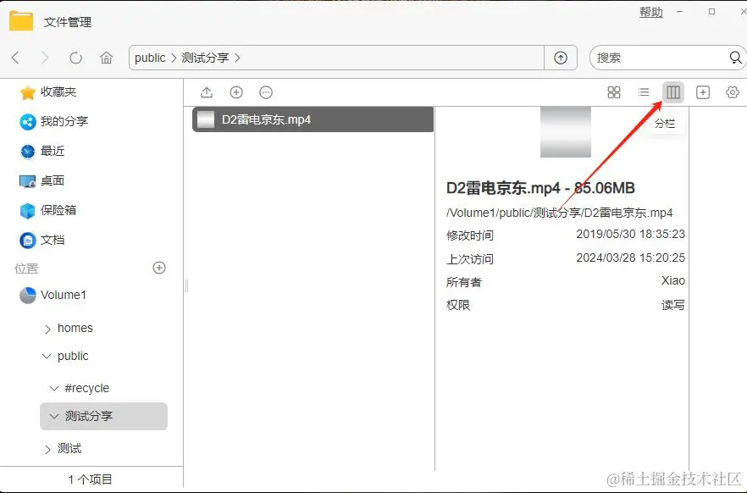Open the more options ellipsis icon
The width and height of the screenshot is (747, 493).
click(265, 92)
